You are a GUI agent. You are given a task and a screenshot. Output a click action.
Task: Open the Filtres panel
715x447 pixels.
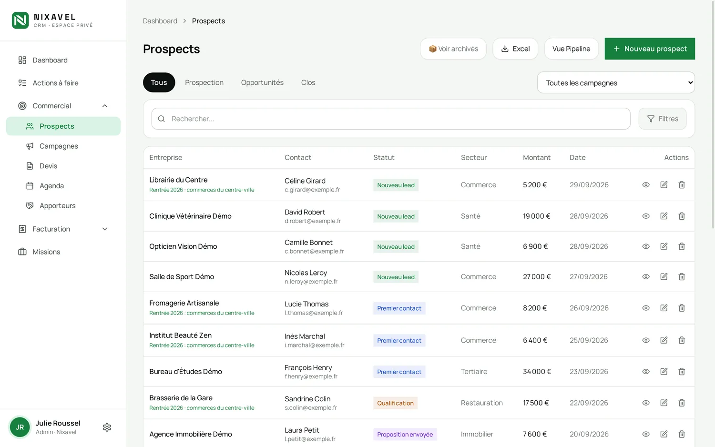[663, 119]
